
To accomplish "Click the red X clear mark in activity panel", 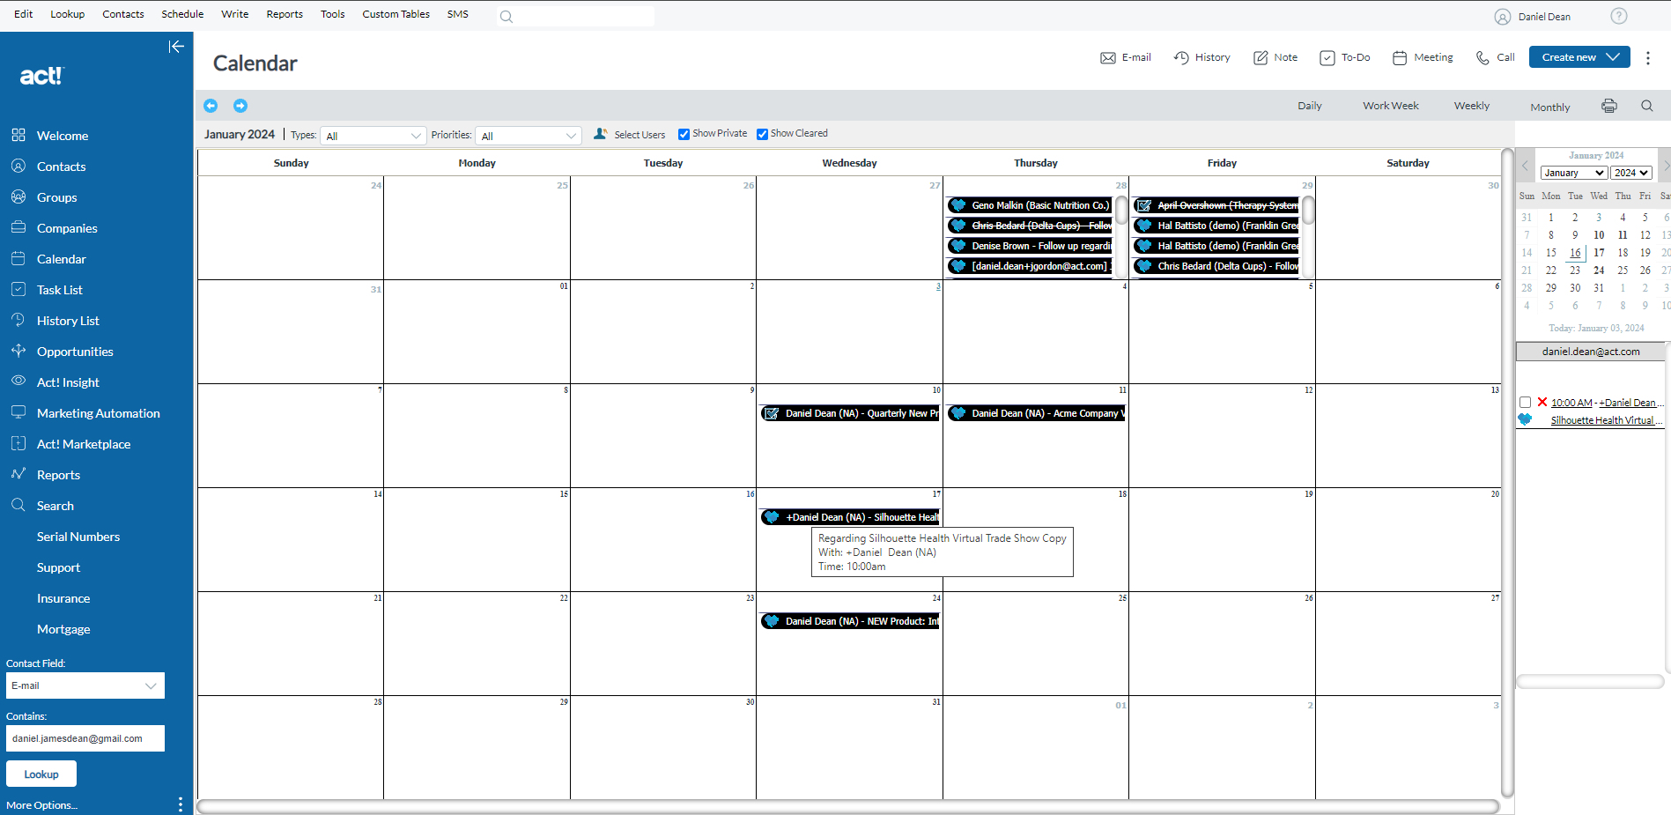I will (1542, 402).
